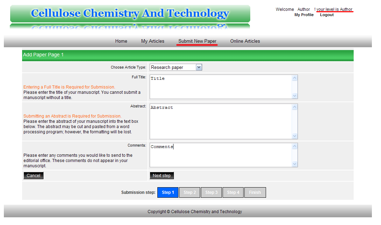Go to My Articles page
The width and height of the screenshot is (381, 225).
coord(152,41)
